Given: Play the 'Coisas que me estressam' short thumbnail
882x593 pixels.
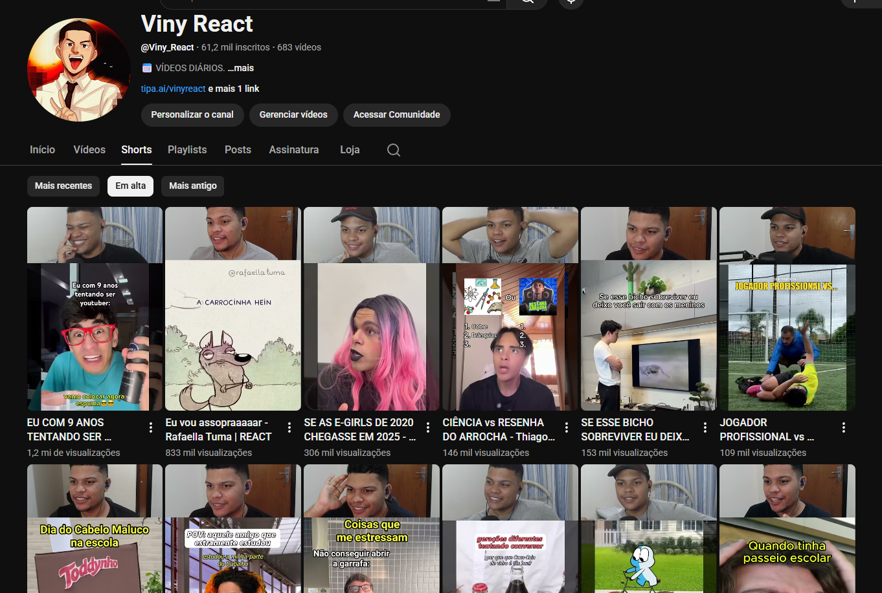Looking at the screenshot, I should click(372, 528).
